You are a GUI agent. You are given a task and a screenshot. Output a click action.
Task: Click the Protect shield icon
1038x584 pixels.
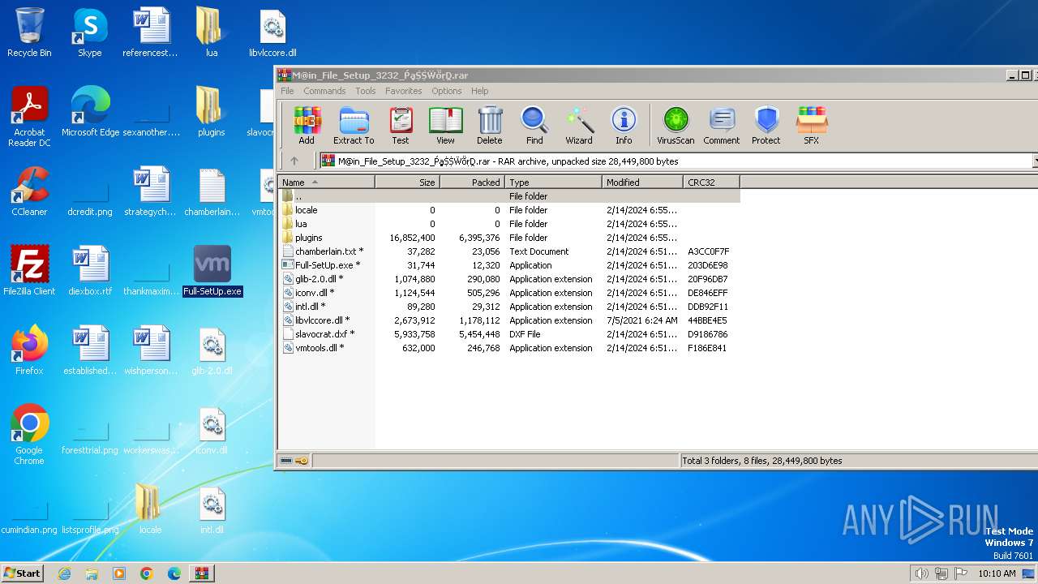tap(766, 126)
